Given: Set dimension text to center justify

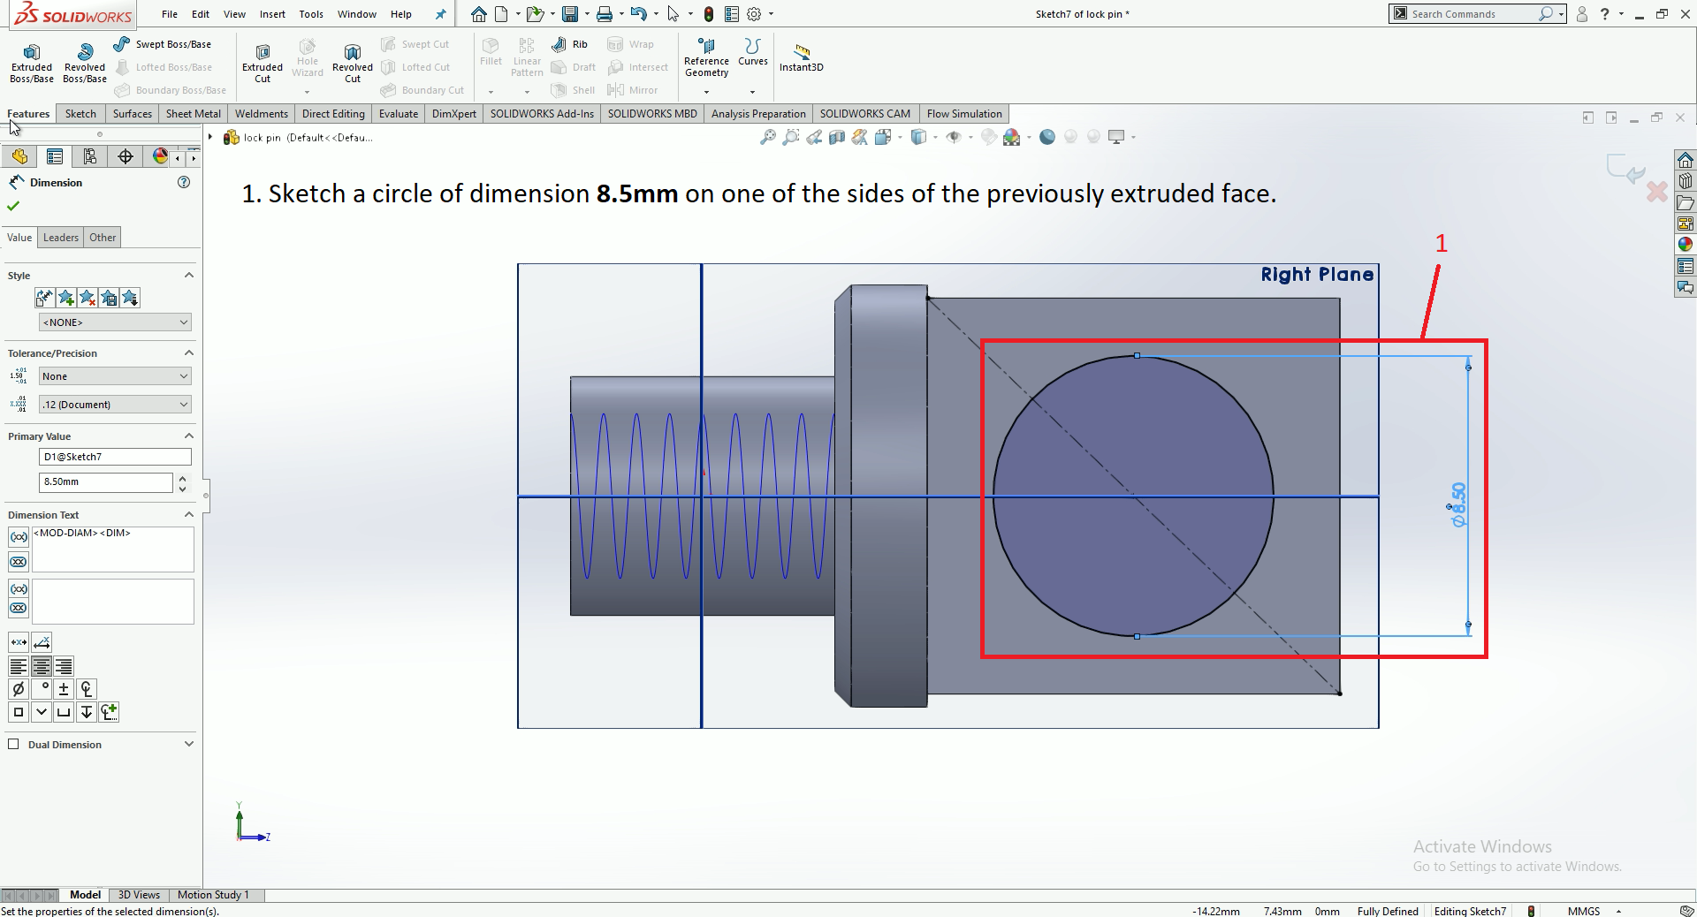Looking at the screenshot, I should click(41, 666).
